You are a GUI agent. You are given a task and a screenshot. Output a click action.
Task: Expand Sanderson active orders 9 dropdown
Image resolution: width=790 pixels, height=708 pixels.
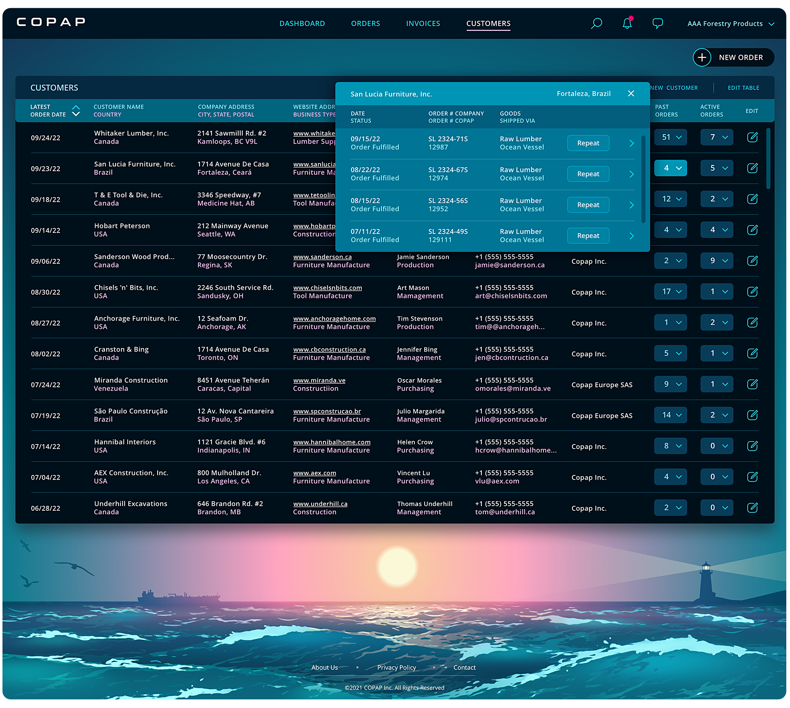click(x=717, y=261)
